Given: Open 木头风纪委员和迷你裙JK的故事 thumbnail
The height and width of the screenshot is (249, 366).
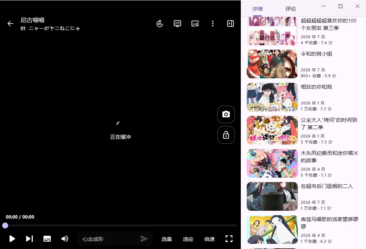Looking at the screenshot, I should (272, 163).
